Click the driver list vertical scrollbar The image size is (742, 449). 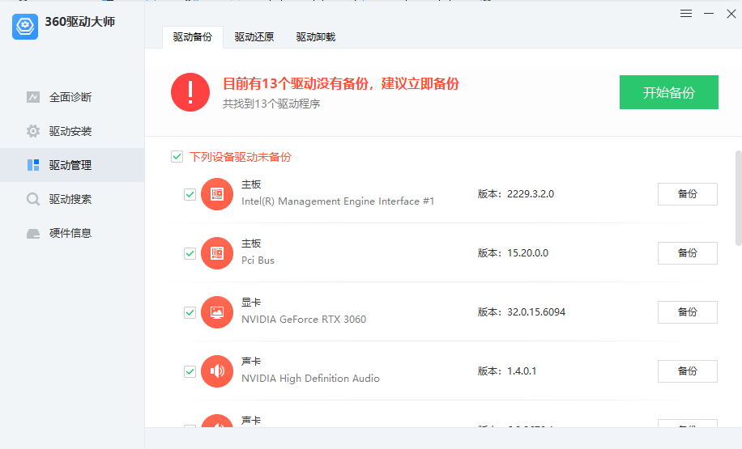tap(738, 198)
